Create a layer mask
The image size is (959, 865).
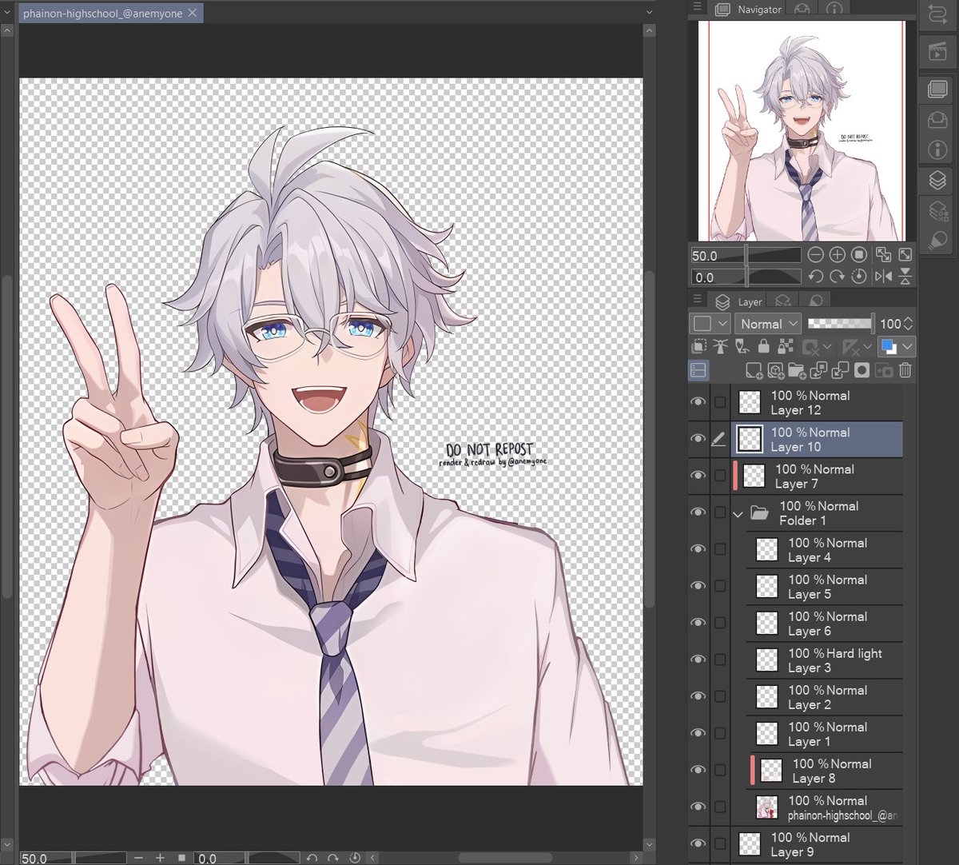point(863,370)
